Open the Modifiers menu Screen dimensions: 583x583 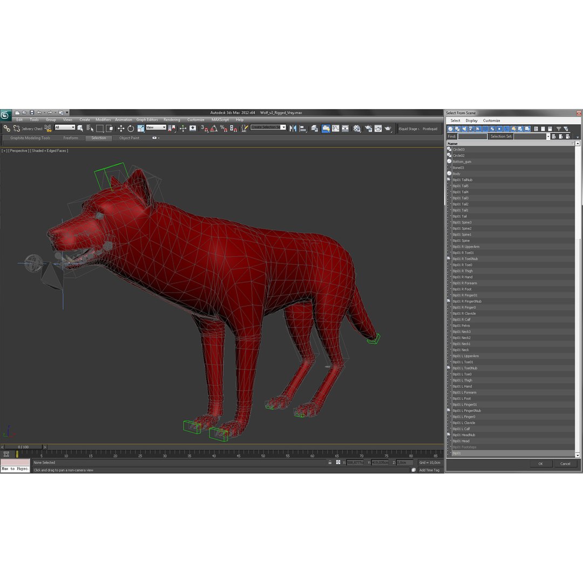click(x=103, y=120)
